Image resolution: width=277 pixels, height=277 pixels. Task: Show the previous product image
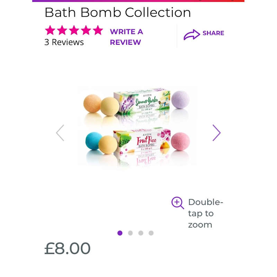click(x=60, y=133)
